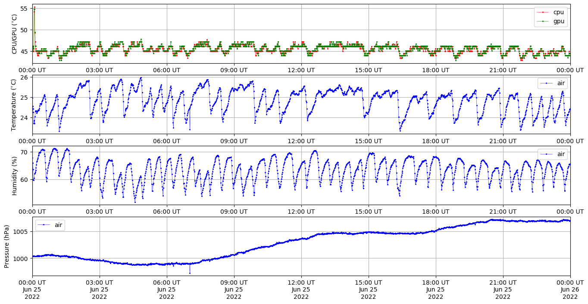Click '12:00 UT' under the CPU/GPU plot
The image size is (588, 304).
(x=301, y=70)
